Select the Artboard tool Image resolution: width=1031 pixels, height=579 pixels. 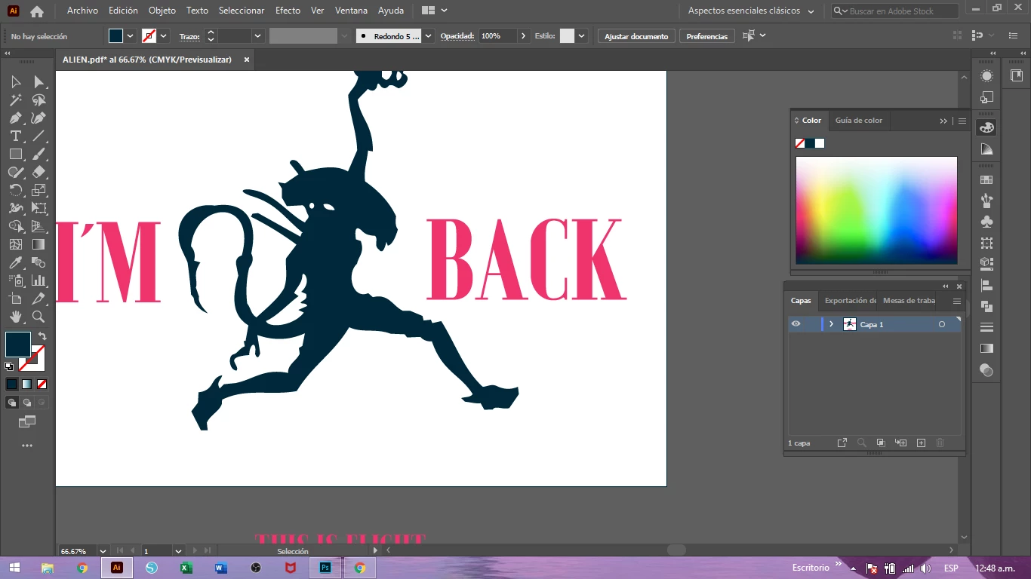[16, 299]
